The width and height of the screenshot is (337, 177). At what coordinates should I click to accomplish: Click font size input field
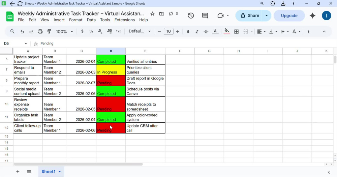point(168,31)
